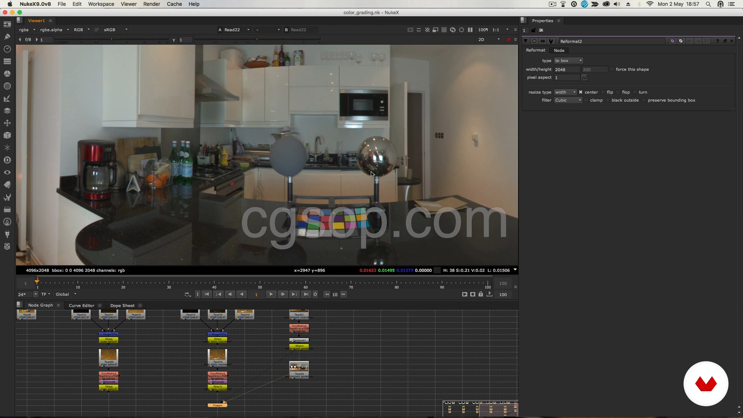This screenshot has width=743, height=418.
Task: Open the Node tab in Reformat2 properties
Action: click(559, 50)
